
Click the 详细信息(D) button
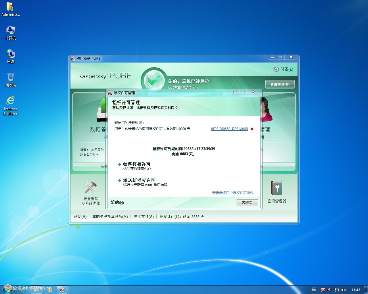tap(280, 84)
